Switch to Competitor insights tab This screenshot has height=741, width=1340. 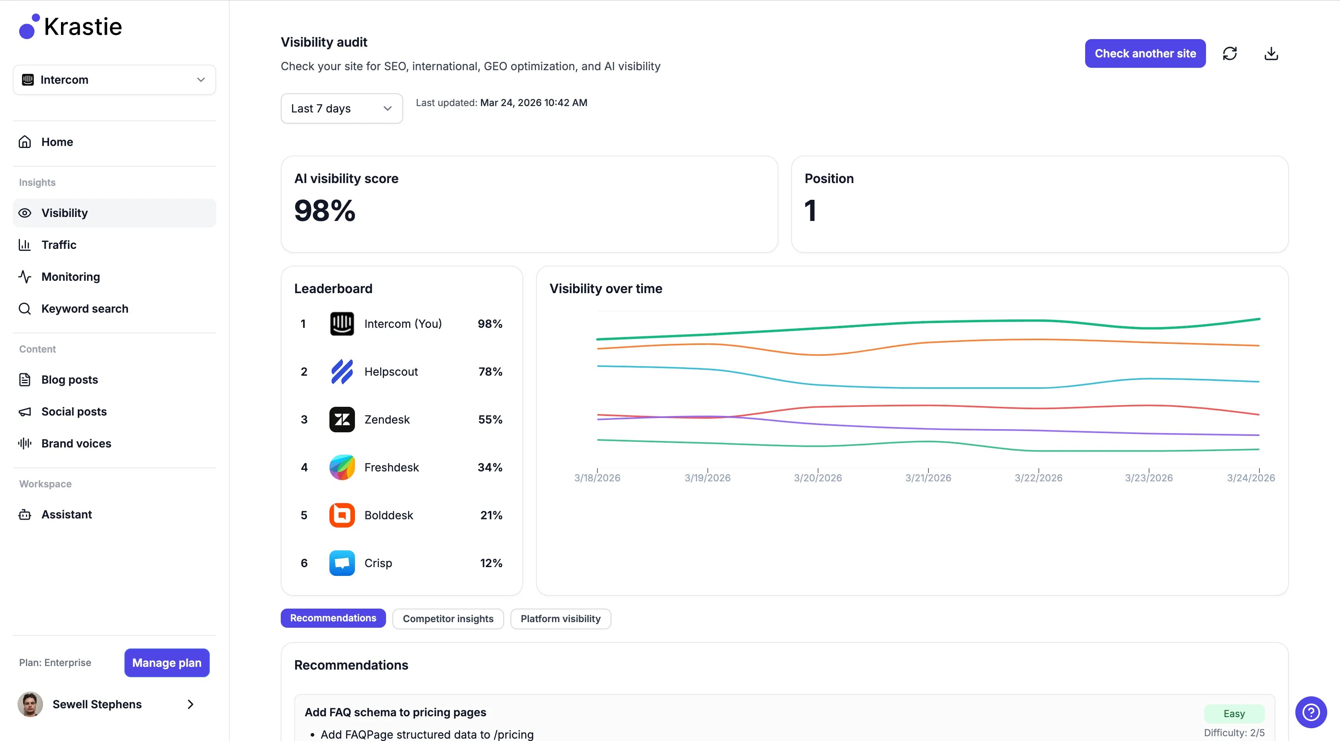[x=448, y=619]
